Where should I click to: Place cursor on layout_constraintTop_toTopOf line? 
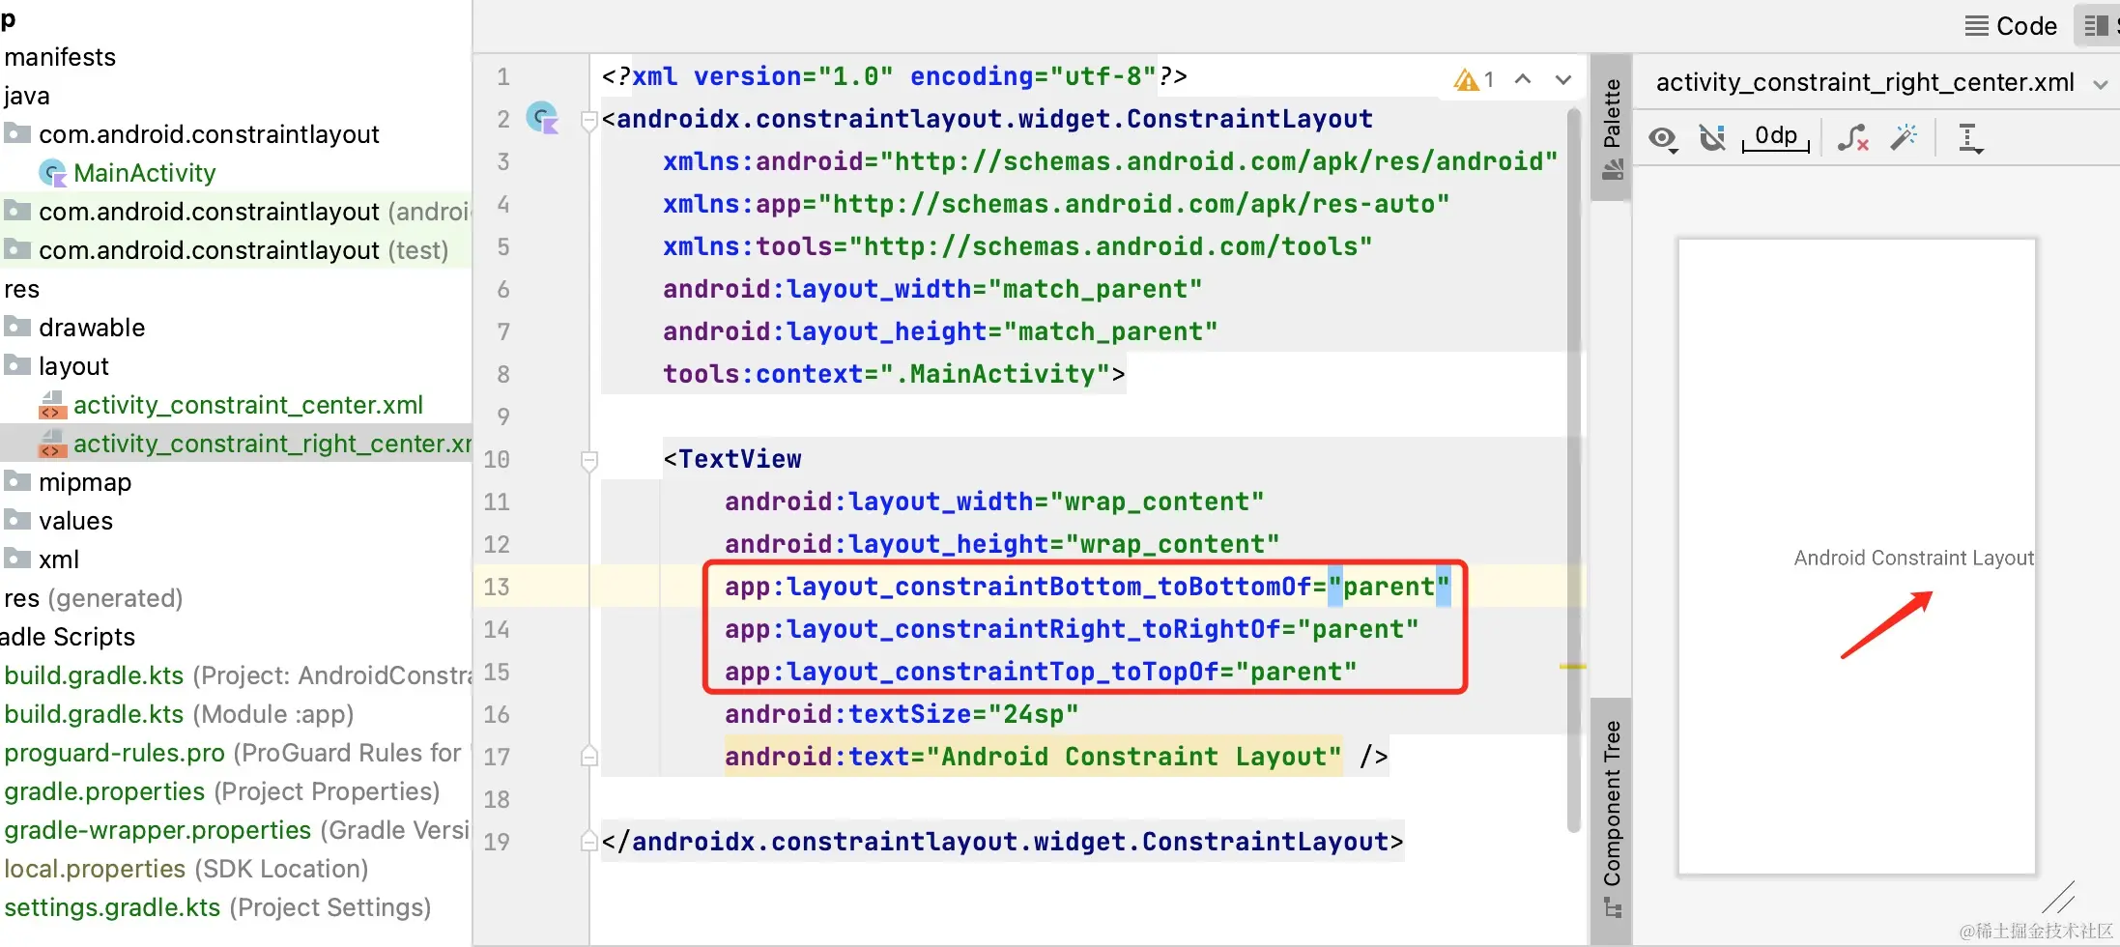click(1041, 672)
